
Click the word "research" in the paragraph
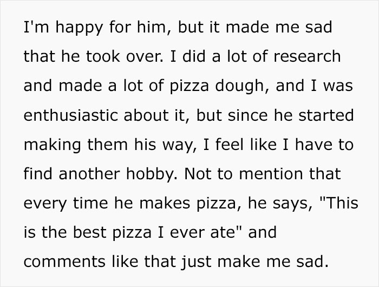tap(309, 56)
